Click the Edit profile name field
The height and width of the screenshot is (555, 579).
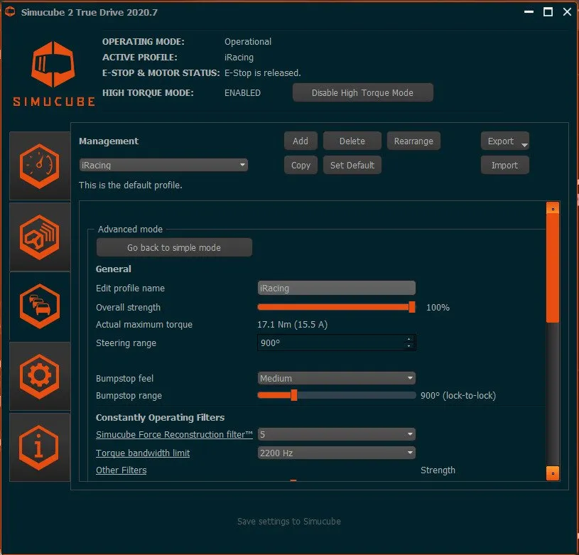336,289
